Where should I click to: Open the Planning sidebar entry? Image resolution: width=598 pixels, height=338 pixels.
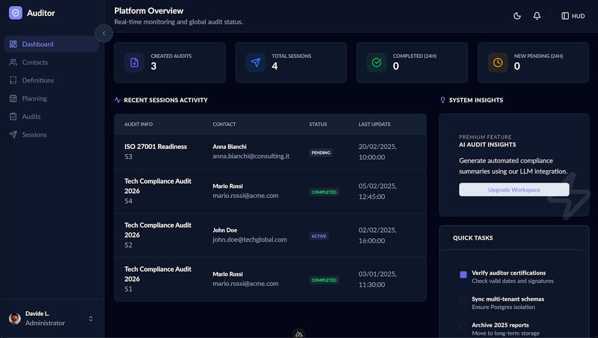[51, 99]
